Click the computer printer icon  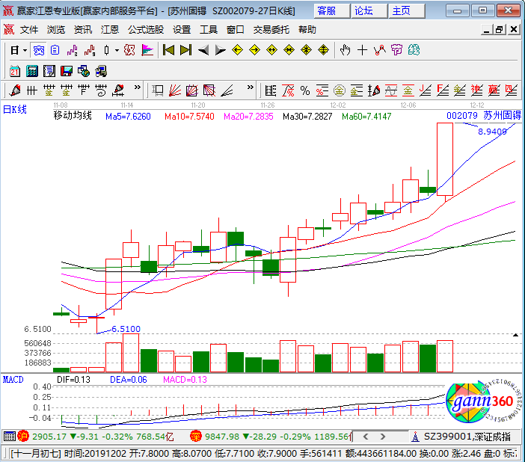click(100, 71)
